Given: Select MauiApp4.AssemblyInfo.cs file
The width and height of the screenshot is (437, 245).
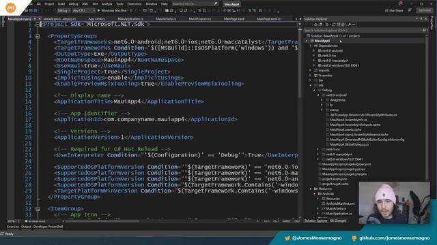Looking at the screenshot, I should (x=348, y=120).
